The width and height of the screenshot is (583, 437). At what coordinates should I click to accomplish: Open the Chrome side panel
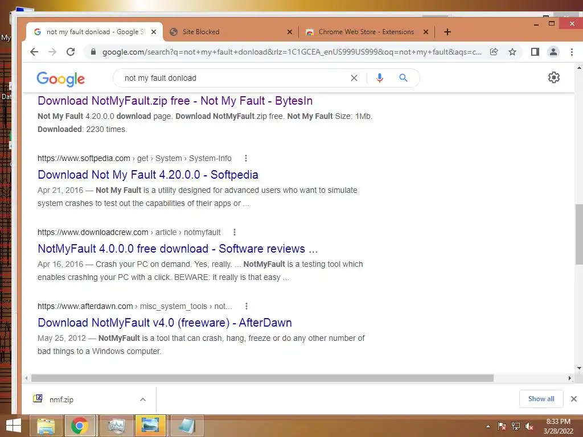tap(535, 52)
